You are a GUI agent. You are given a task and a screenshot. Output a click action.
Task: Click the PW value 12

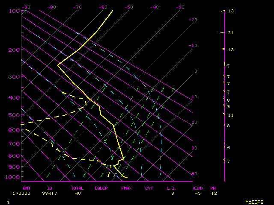click(213, 193)
